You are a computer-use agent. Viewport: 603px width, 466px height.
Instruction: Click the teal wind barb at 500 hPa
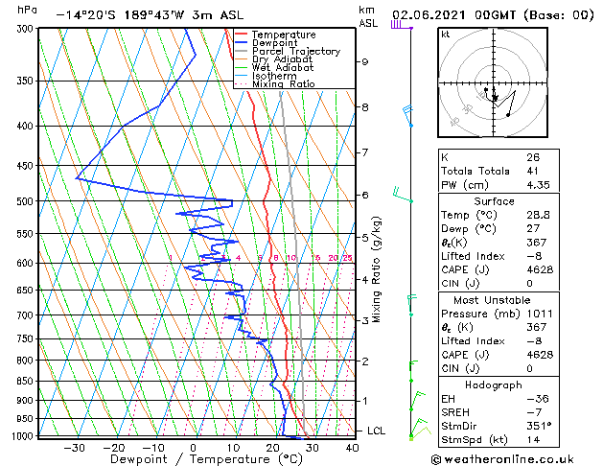click(x=403, y=195)
